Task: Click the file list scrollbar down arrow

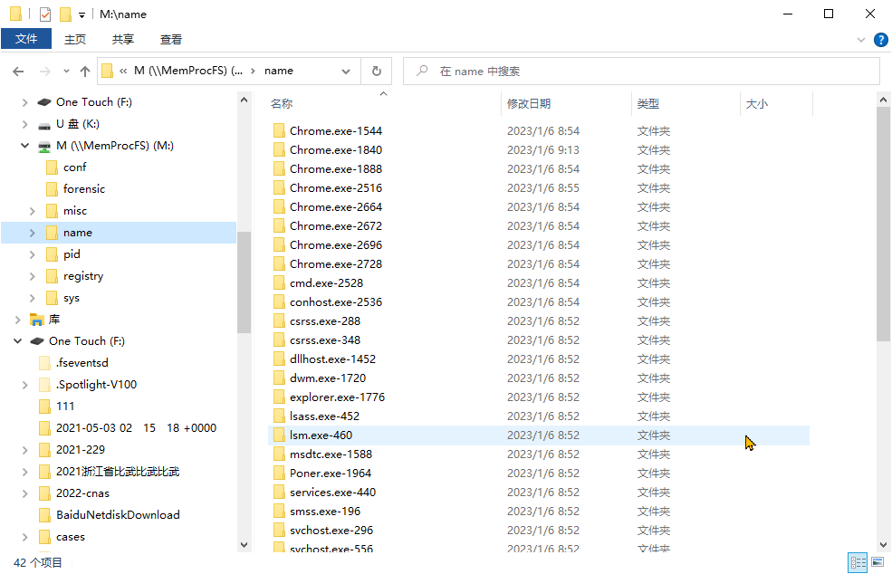Action: click(883, 544)
